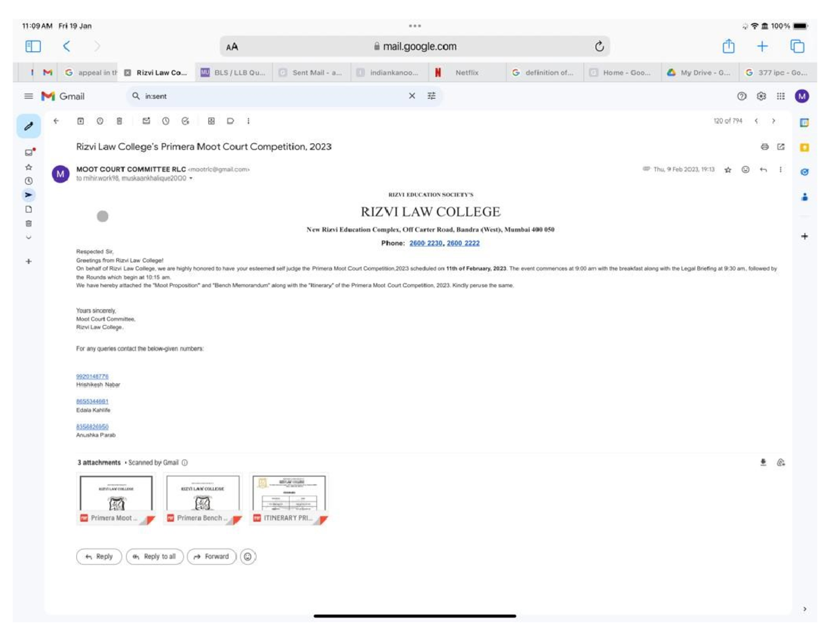
Task: Compose a new email with pencil icon
Action: [28, 127]
